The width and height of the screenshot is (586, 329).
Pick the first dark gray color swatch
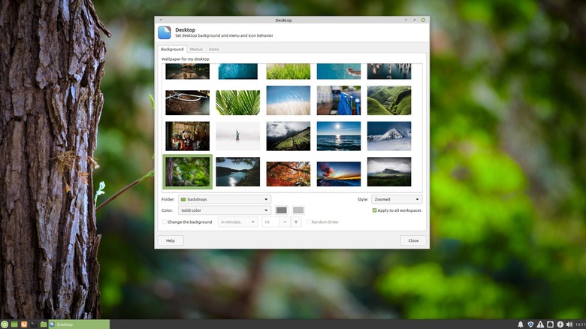[281, 210]
